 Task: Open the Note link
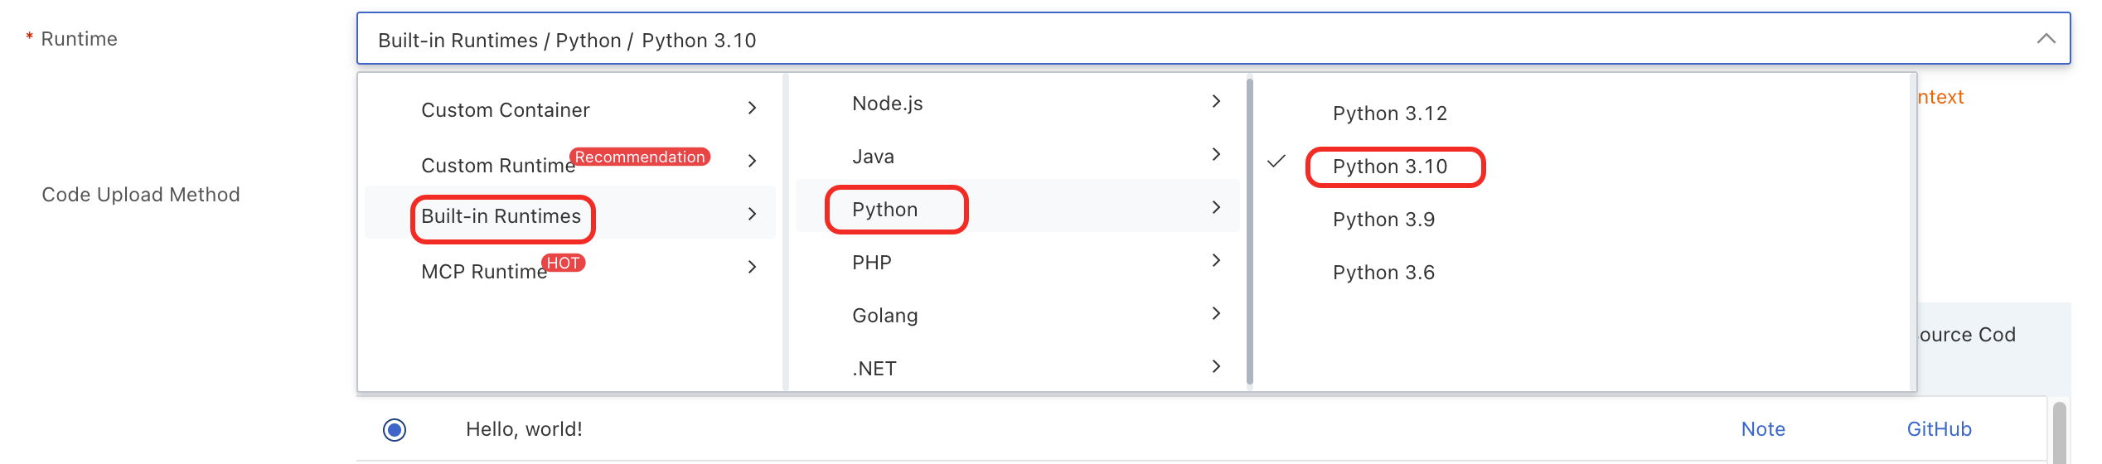[1763, 429]
